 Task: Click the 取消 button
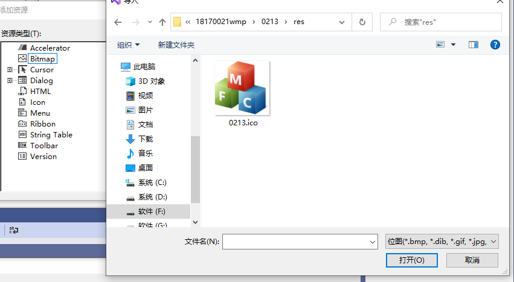472,260
